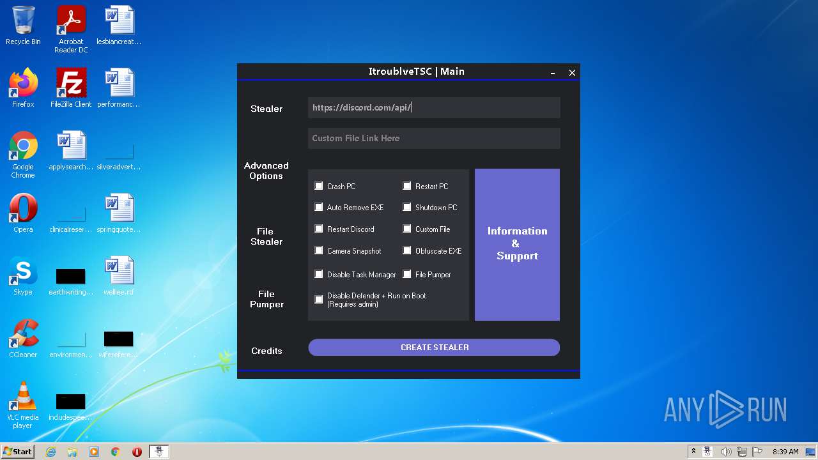This screenshot has height=460, width=818.
Task: Enable the Auto Remove EXE checkbox
Action: [x=319, y=207]
